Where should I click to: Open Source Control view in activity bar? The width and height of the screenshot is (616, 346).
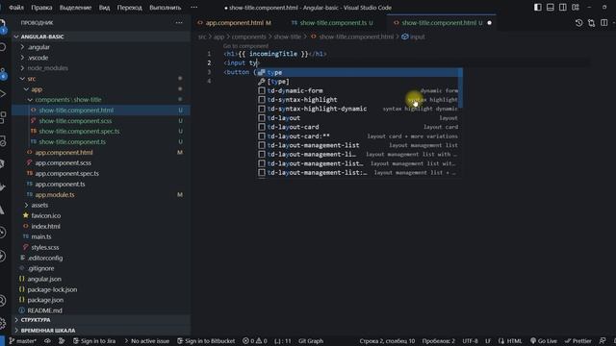coord(3,73)
